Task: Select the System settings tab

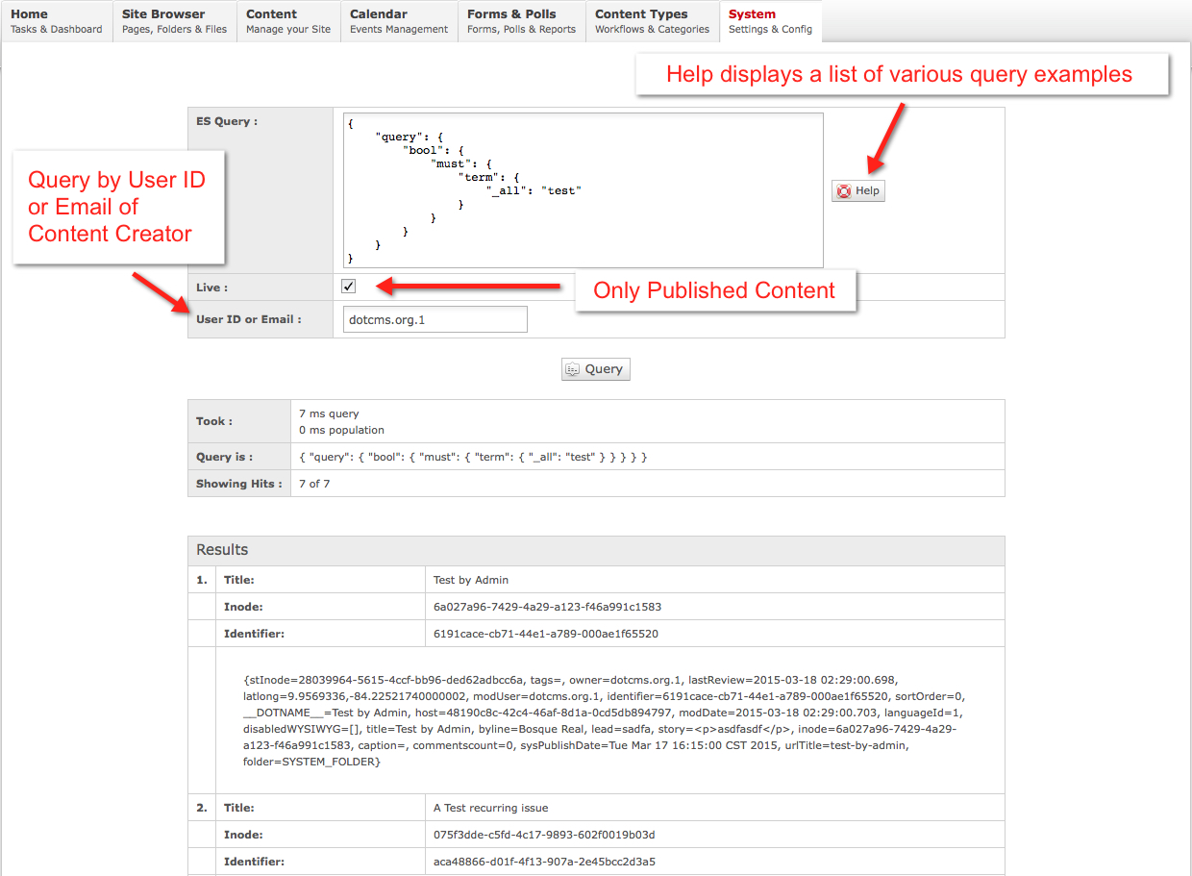Action: pos(770,21)
